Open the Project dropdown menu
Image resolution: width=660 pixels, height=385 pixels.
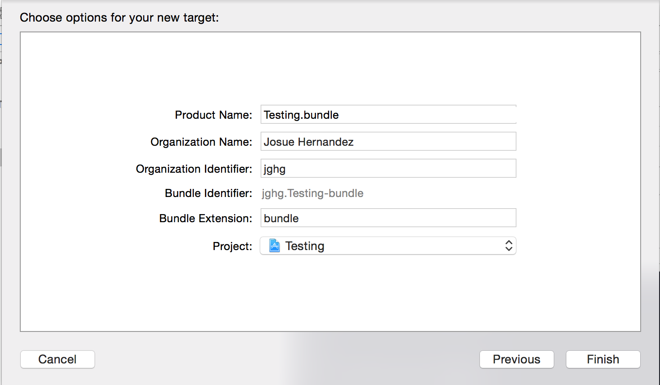point(388,246)
